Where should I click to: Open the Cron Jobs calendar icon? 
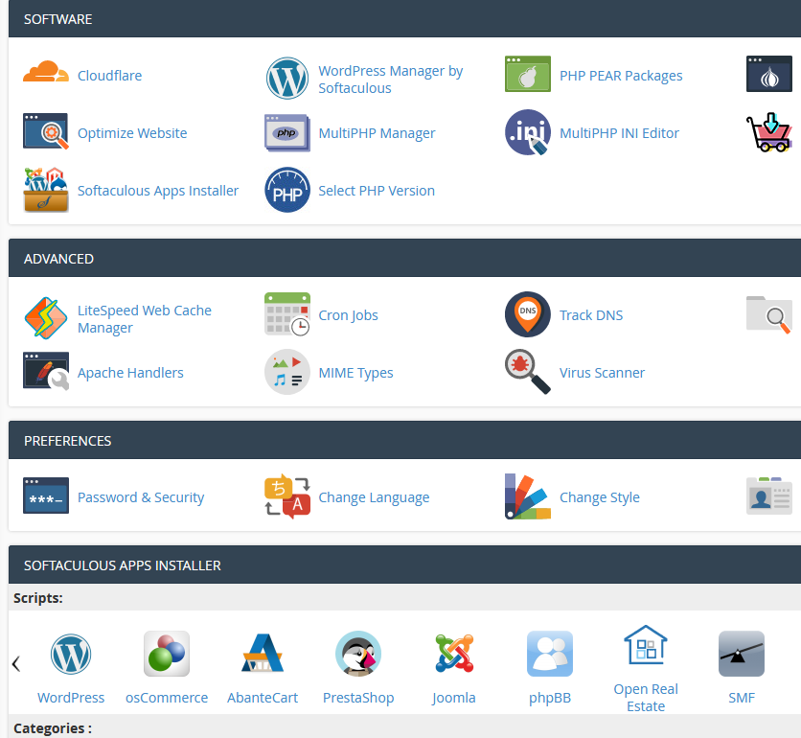point(286,314)
